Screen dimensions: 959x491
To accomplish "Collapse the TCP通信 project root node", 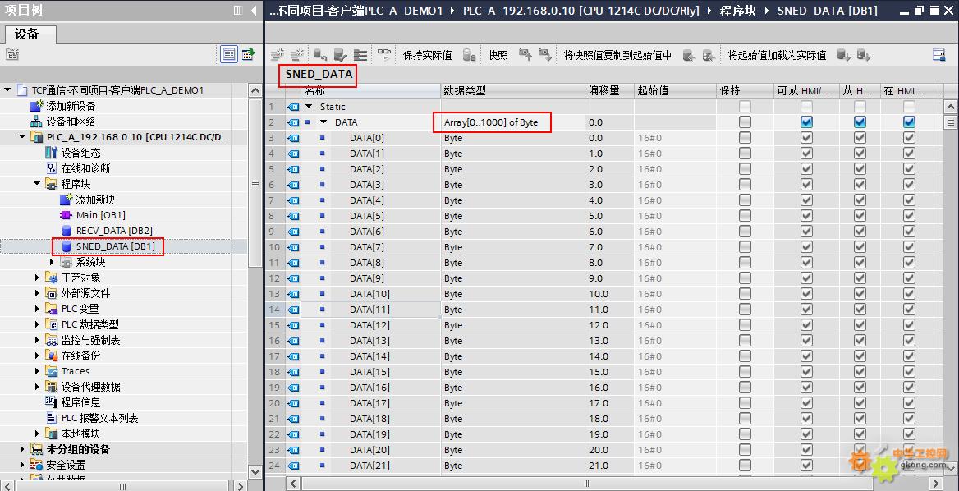I will 7,89.
